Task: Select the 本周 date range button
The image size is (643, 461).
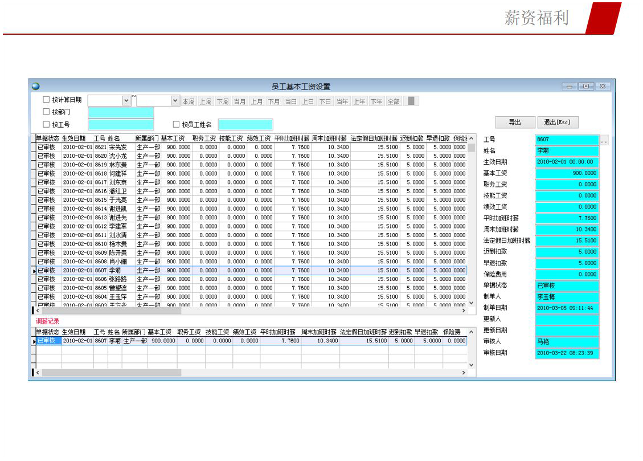Action: [x=189, y=101]
